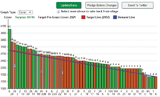Select the orange bar for paddock C

pos(145,82)
